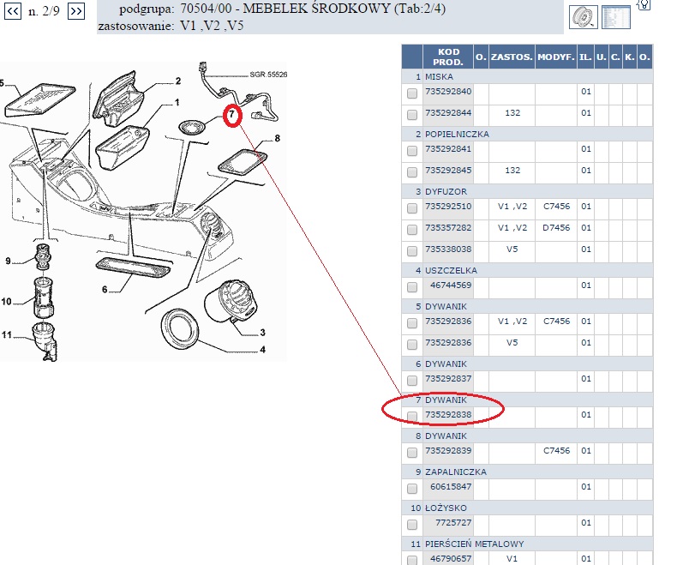Click product code 60615847
This screenshot has height=565, width=683.
pos(451,487)
